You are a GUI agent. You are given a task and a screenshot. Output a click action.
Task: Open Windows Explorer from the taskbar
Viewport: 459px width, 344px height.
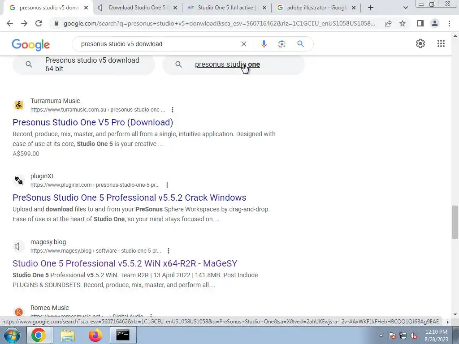point(68,335)
